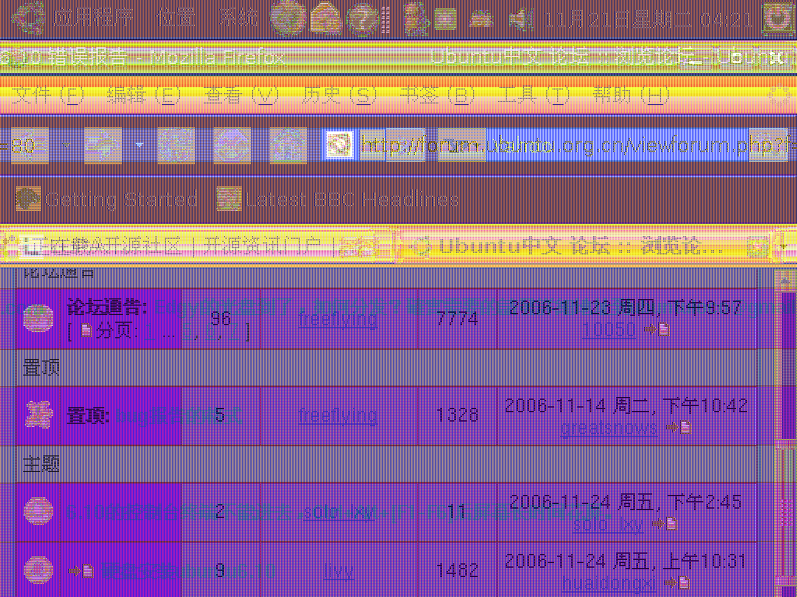
Task: Launch the mail client from the panel
Action: [326, 19]
